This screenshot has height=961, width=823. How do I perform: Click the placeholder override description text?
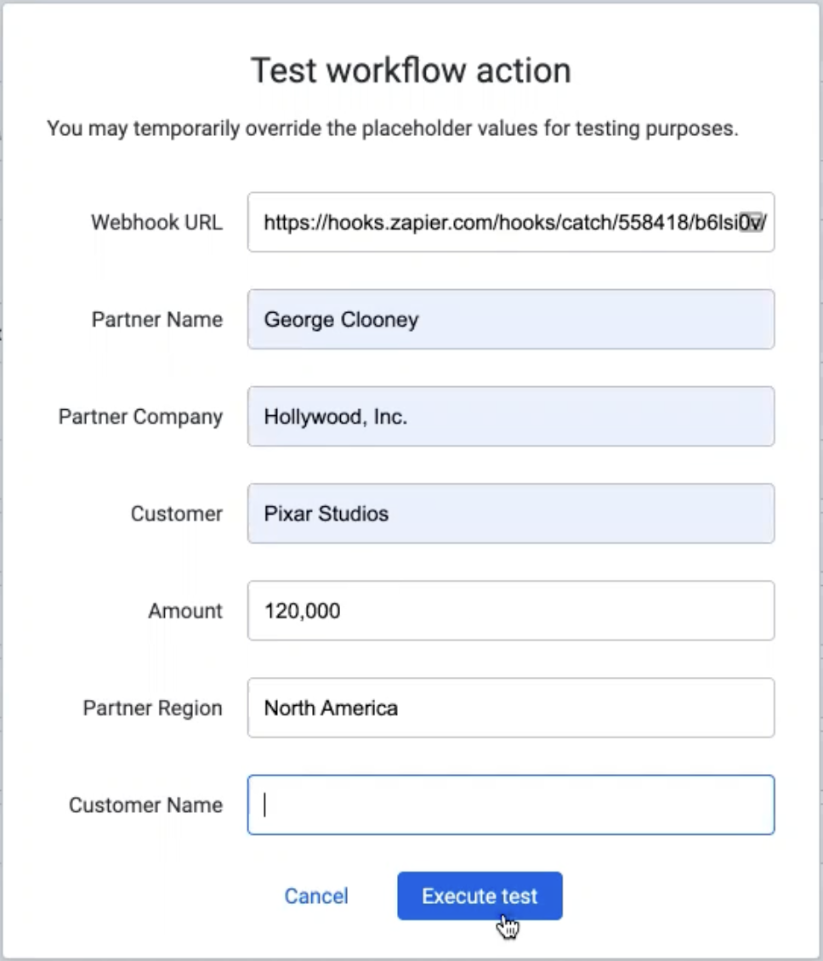393,128
